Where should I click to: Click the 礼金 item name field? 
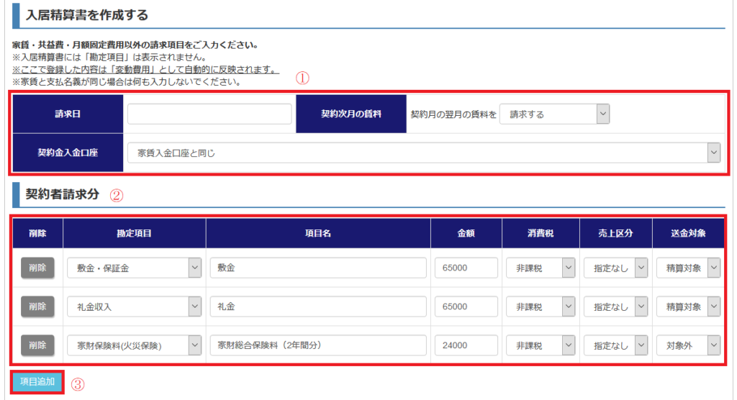coord(318,306)
